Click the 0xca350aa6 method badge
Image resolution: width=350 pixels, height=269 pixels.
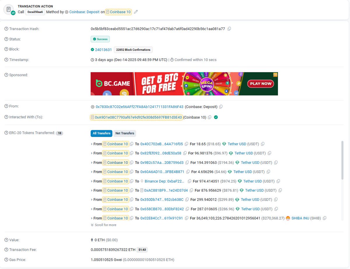click(35, 12)
